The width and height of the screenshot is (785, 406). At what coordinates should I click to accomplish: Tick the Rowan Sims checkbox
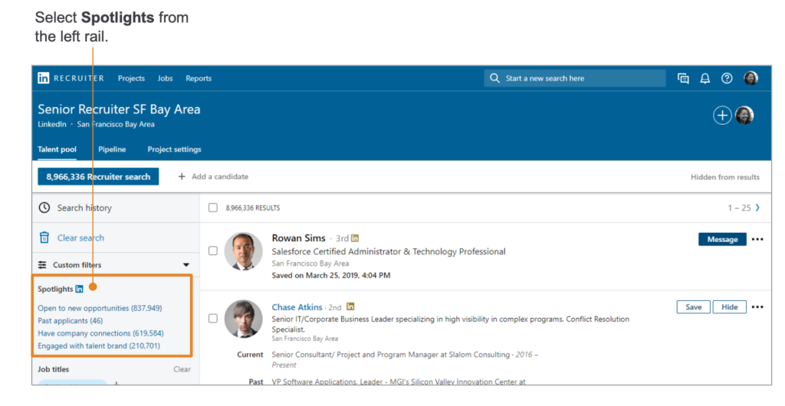pos(213,250)
